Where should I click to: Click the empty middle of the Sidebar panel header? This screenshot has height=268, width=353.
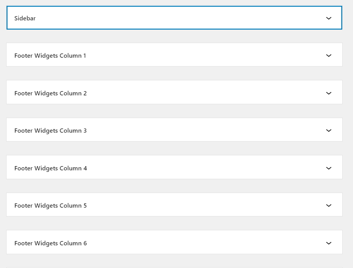click(x=174, y=18)
